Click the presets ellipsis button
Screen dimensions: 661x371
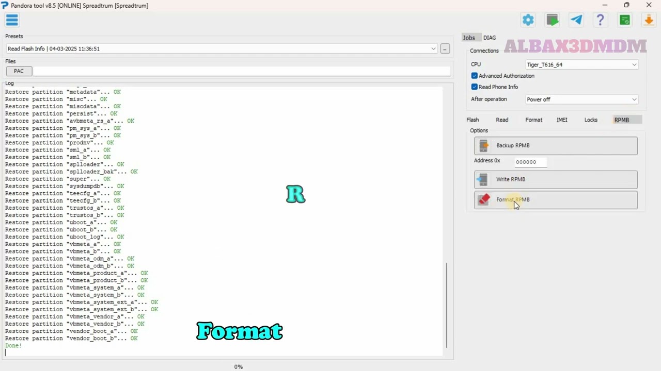(445, 48)
